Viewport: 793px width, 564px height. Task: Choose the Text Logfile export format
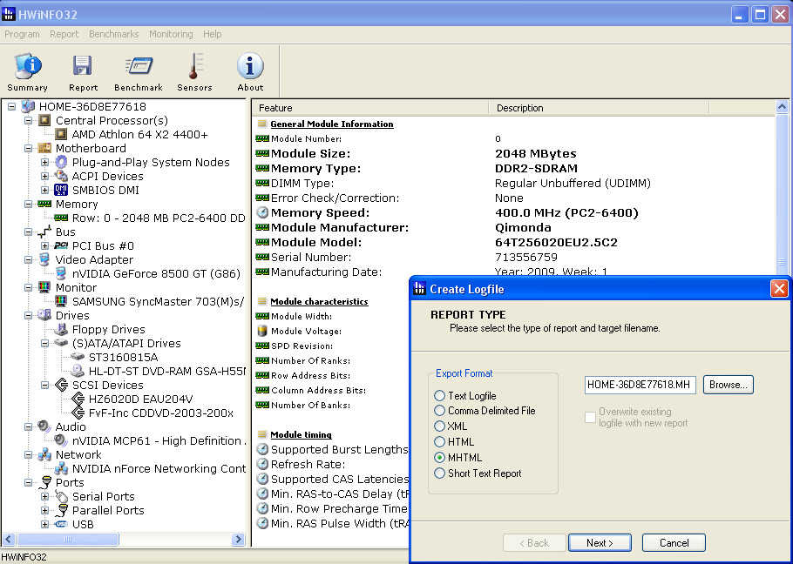click(x=440, y=396)
